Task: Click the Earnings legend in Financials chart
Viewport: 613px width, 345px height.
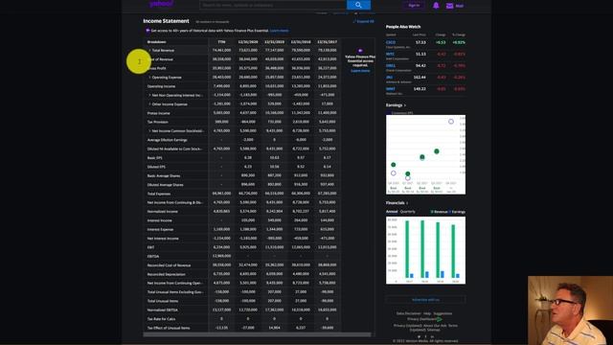Action: coord(457,212)
